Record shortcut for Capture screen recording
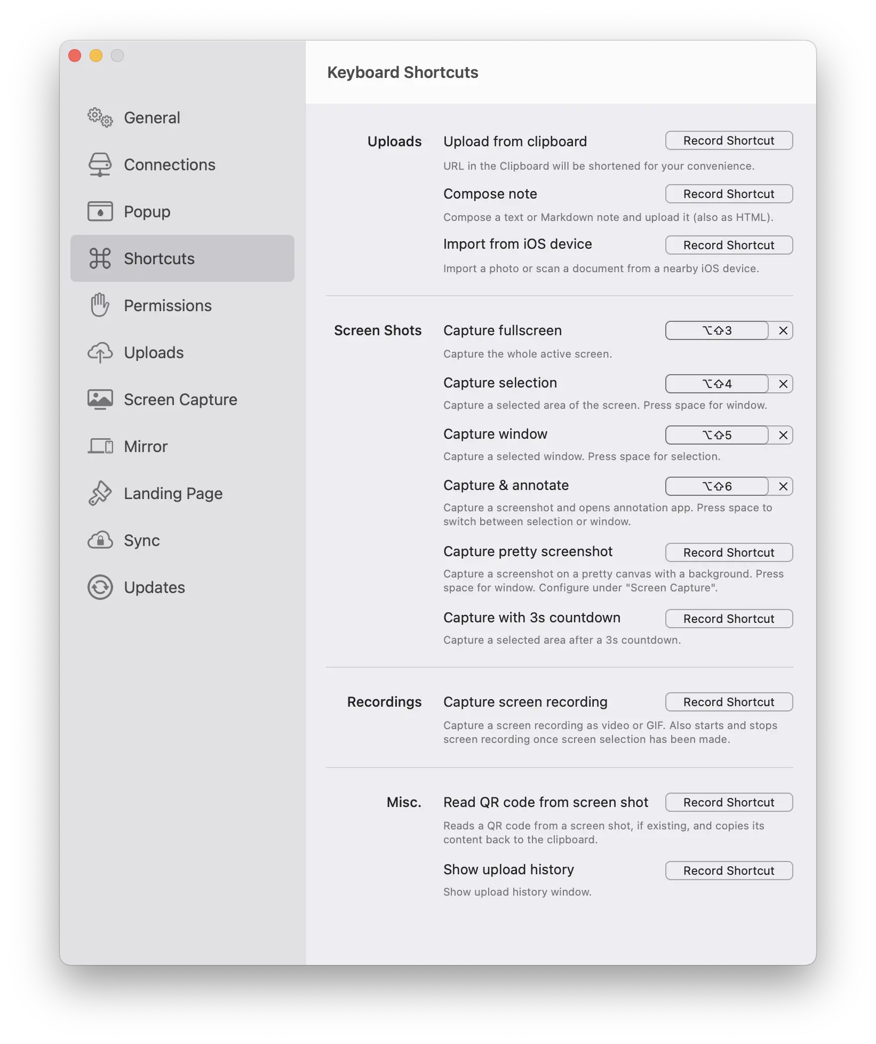The image size is (876, 1044). coord(728,702)
